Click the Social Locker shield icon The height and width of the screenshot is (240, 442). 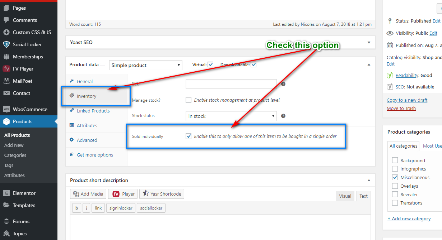[x=6, y=44]
